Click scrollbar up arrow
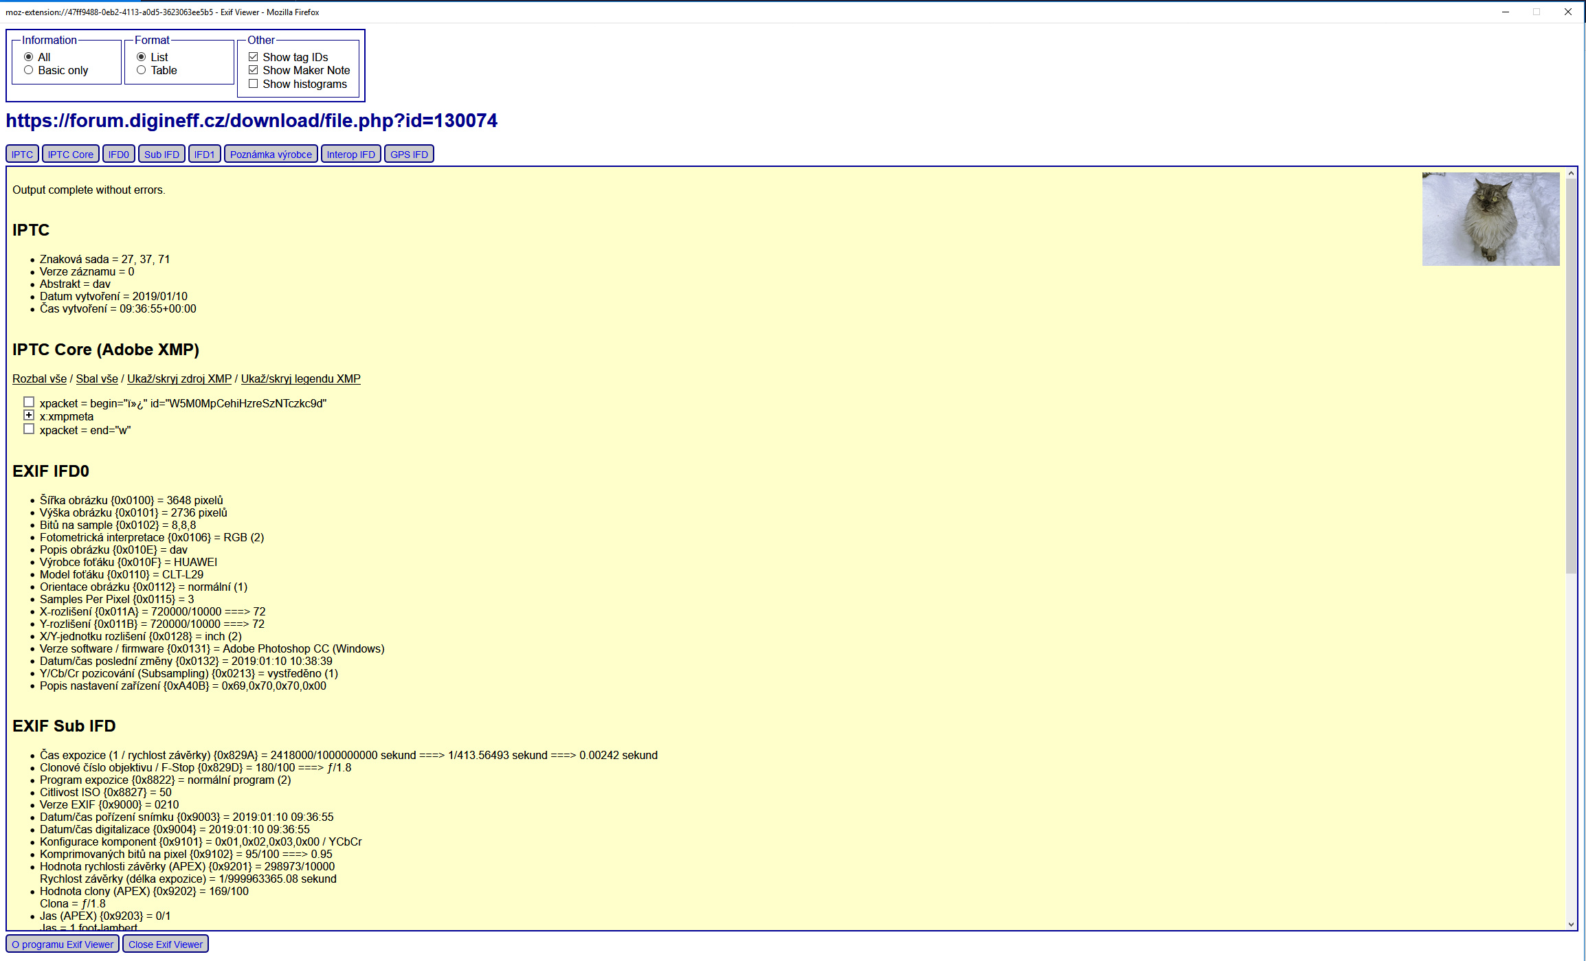The height and width of the screenshot is (961, 1586). pos(1571,174)
